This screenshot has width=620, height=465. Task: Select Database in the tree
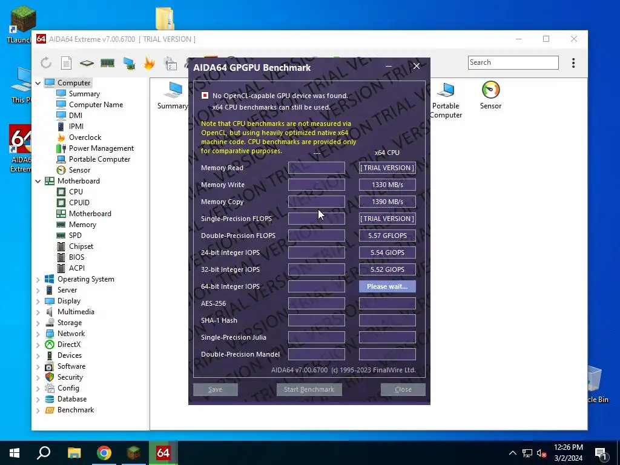pos(71,399)
